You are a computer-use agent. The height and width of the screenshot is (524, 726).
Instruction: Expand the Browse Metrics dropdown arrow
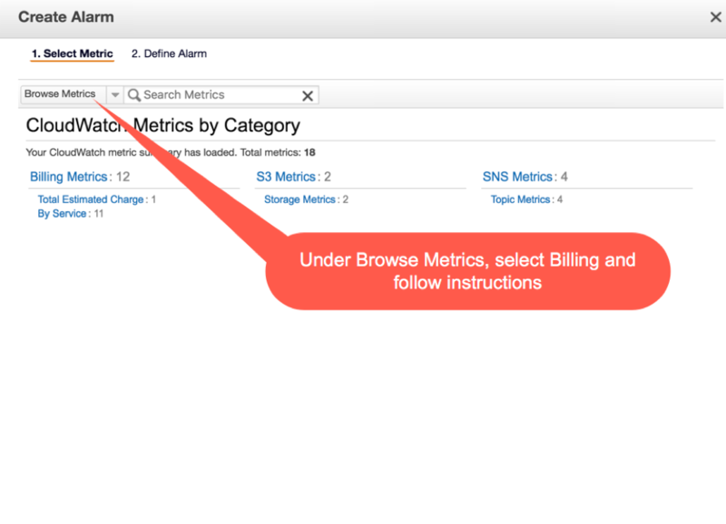click(x=115, y=95)
